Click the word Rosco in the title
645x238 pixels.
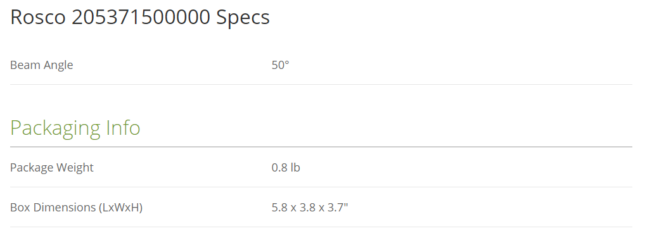[38, 17]
